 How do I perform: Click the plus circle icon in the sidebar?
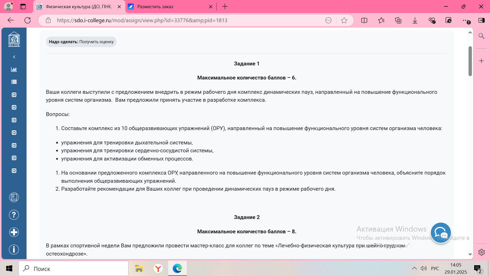point(14,232)
